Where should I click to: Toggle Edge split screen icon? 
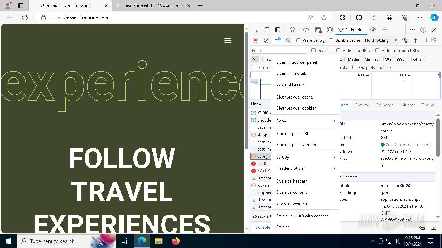(x=359, y=18)
